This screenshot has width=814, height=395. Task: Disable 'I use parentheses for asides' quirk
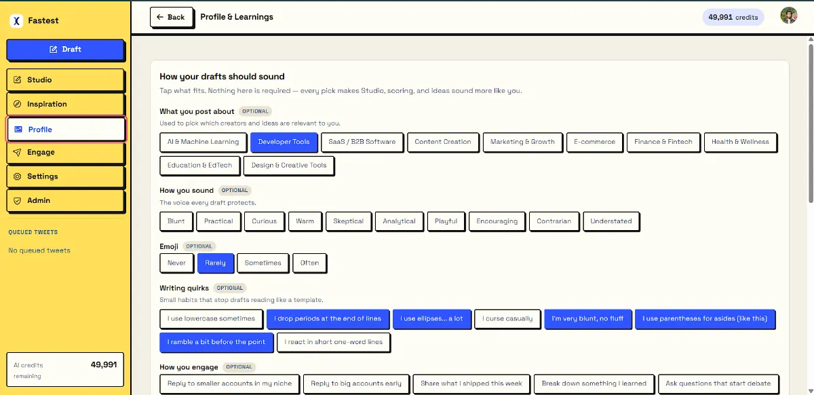click(x=704, y=319)
